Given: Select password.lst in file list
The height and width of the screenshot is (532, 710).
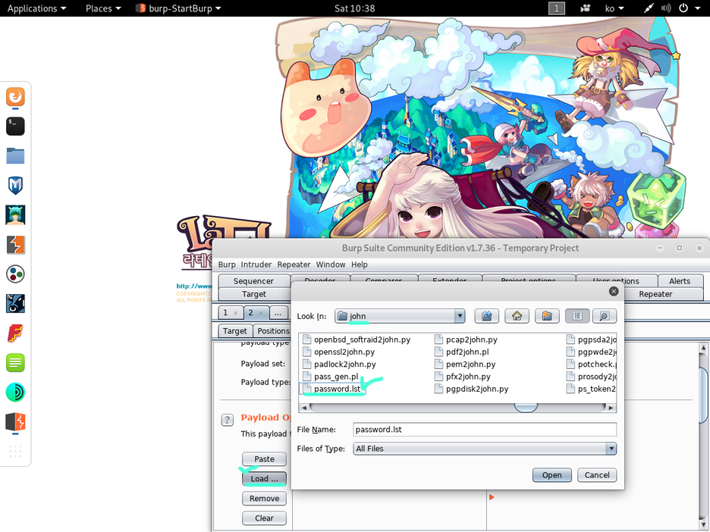Looking at the screenshot, I should [x=332, y=389].
